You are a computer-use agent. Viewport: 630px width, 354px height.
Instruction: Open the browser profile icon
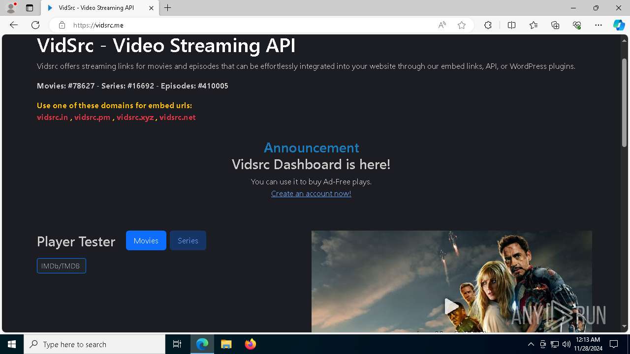tap(11, 8)
